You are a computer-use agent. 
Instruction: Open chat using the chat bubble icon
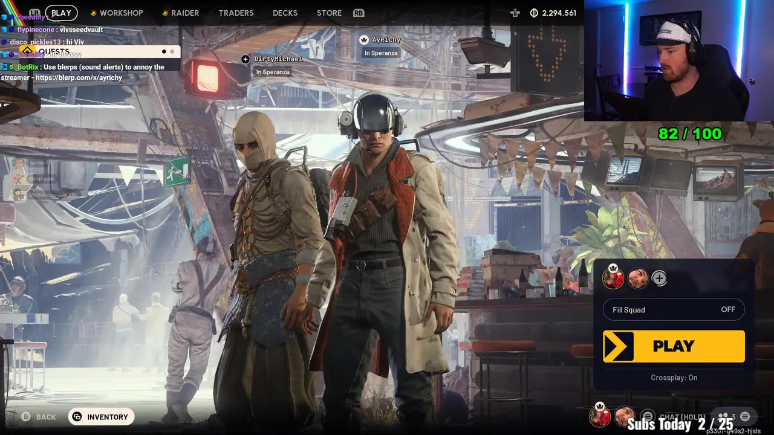(x=648, y=417)
